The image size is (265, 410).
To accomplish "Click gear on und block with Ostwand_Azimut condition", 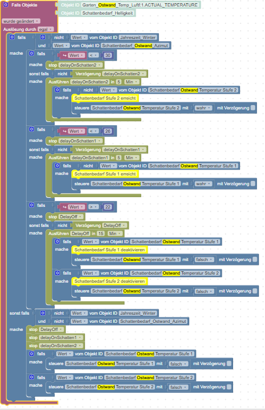I will (43, 37).
